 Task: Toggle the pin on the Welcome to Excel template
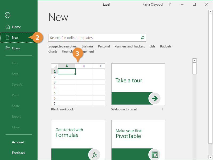[x=163, y=109]
